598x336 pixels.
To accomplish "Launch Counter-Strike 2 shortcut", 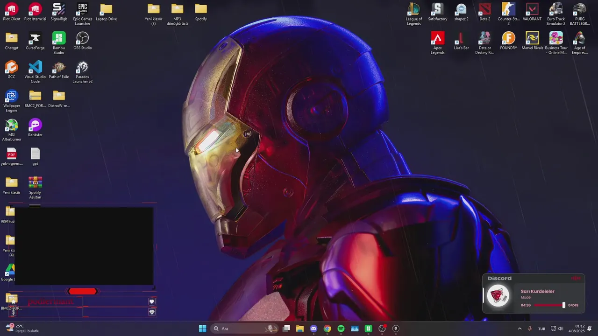I will [509, 14].
